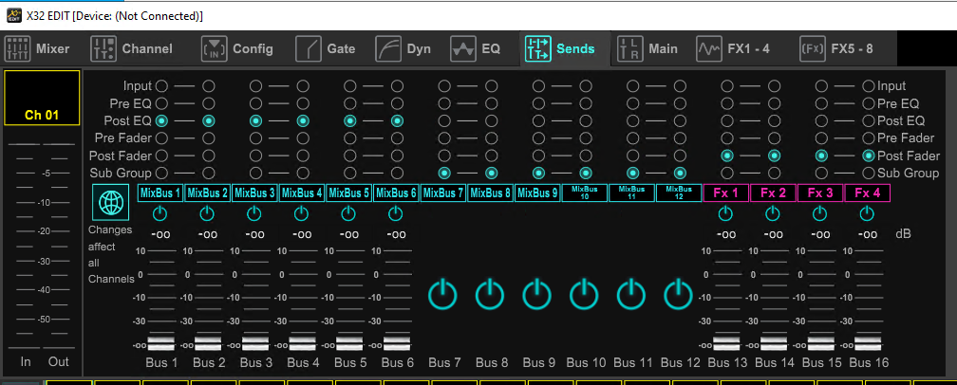The height and width of the screenshot is (385, 957).
Task: Set MixBus 5 tap to Sub Group
Action: click(x=349, y=173)
